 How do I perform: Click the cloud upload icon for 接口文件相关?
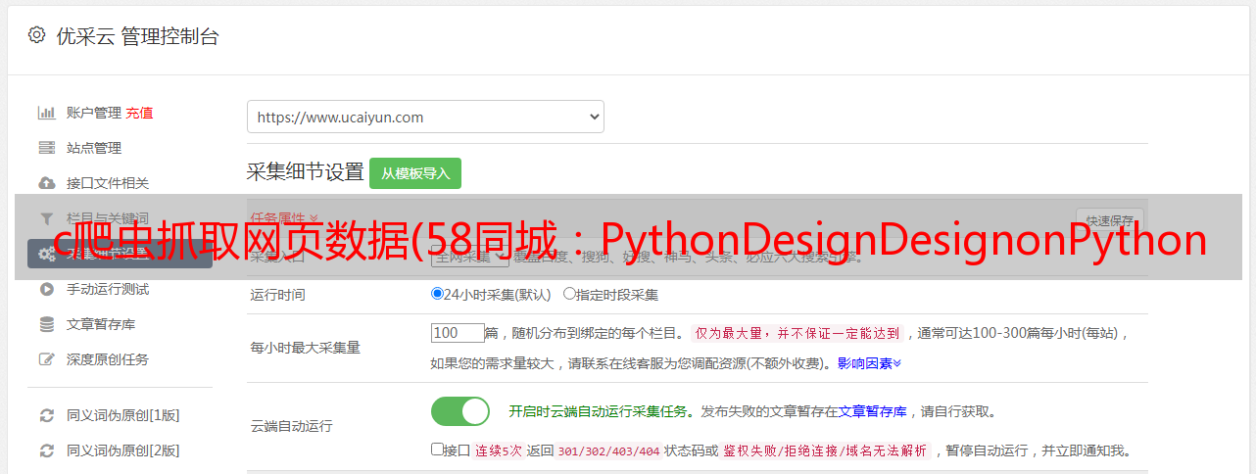[46, 183]
